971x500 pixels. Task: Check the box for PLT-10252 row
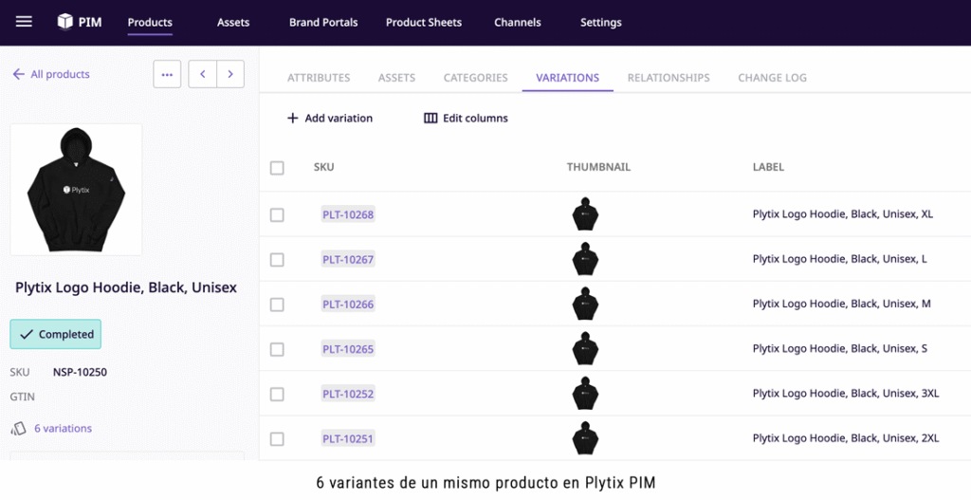277,394
